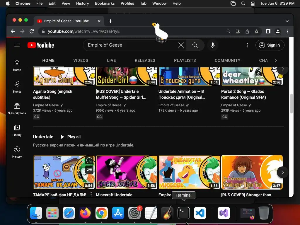Click Empire of Geese under Spider Girl
Screen dimensions: 300x225
pyautogui.click(x=108, y=105)
